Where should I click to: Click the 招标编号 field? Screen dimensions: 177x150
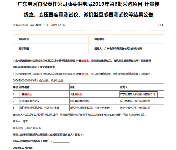tap(25, 39)
